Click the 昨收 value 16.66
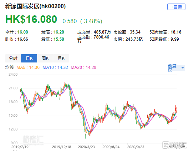Image resolution: width=189 pixels, height=151 pixels. (23, 39)
